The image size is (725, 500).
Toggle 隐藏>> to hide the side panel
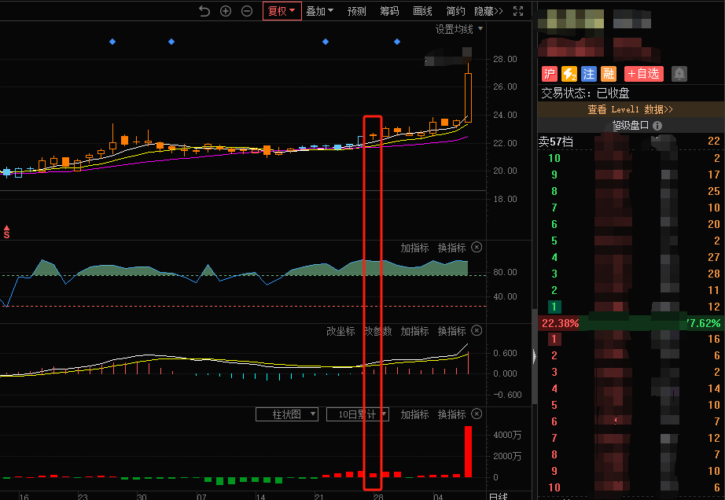(x=488, y=11)
